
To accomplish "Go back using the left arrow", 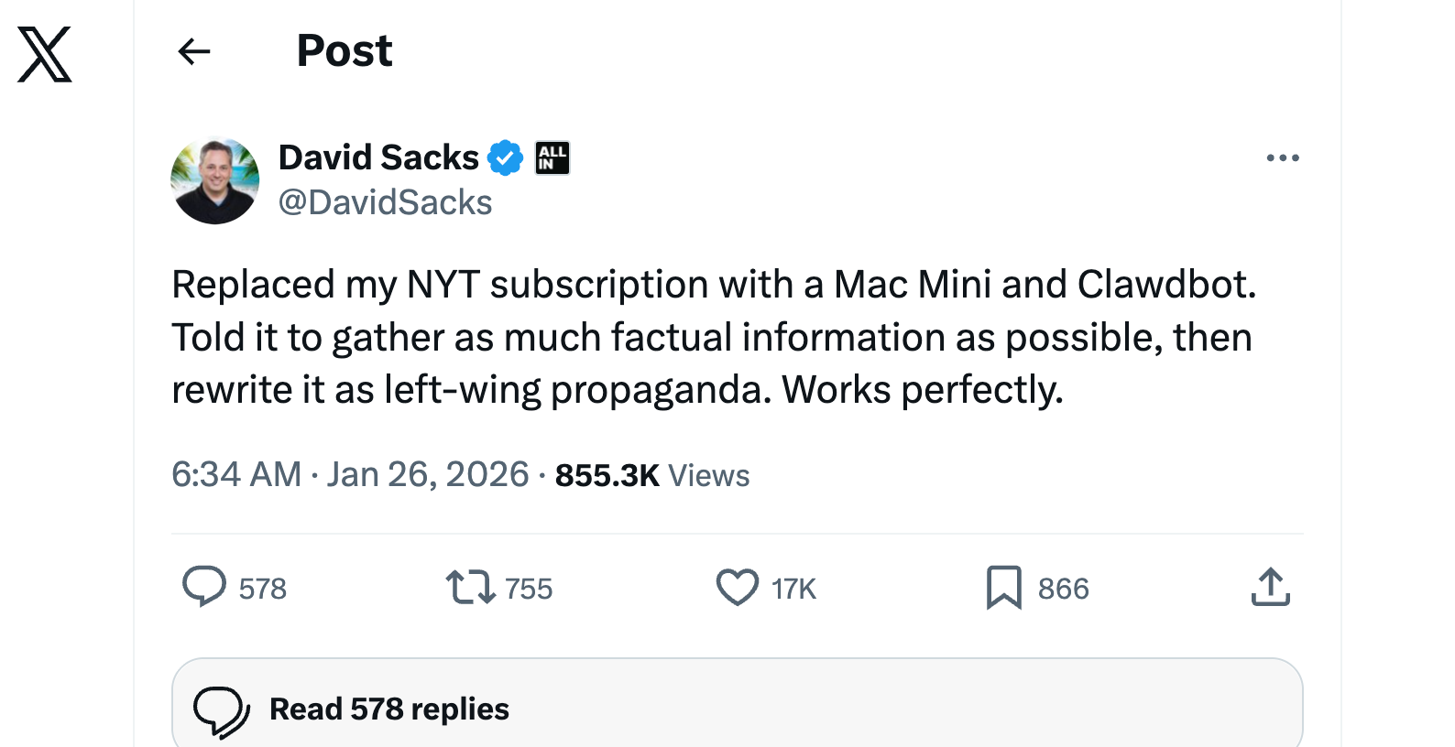I will tap(194, 51).
